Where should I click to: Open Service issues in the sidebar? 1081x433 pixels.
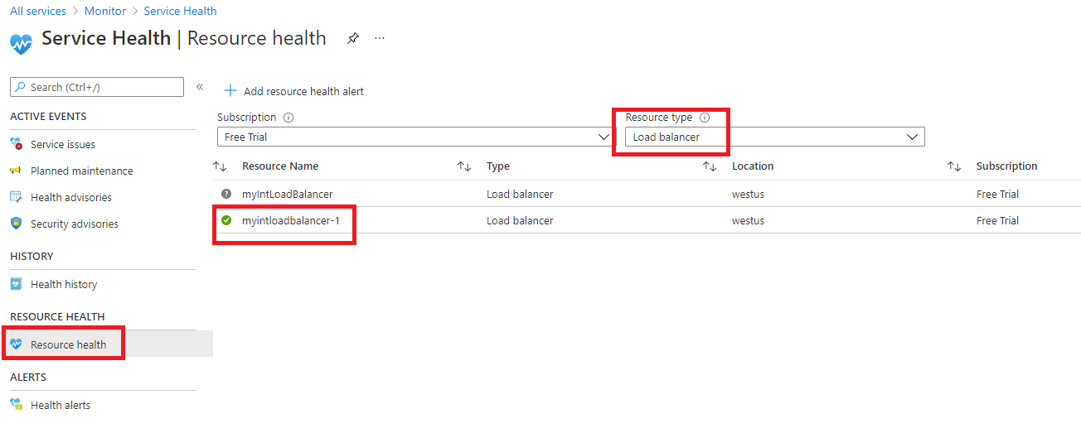click(x=63, y=144)
